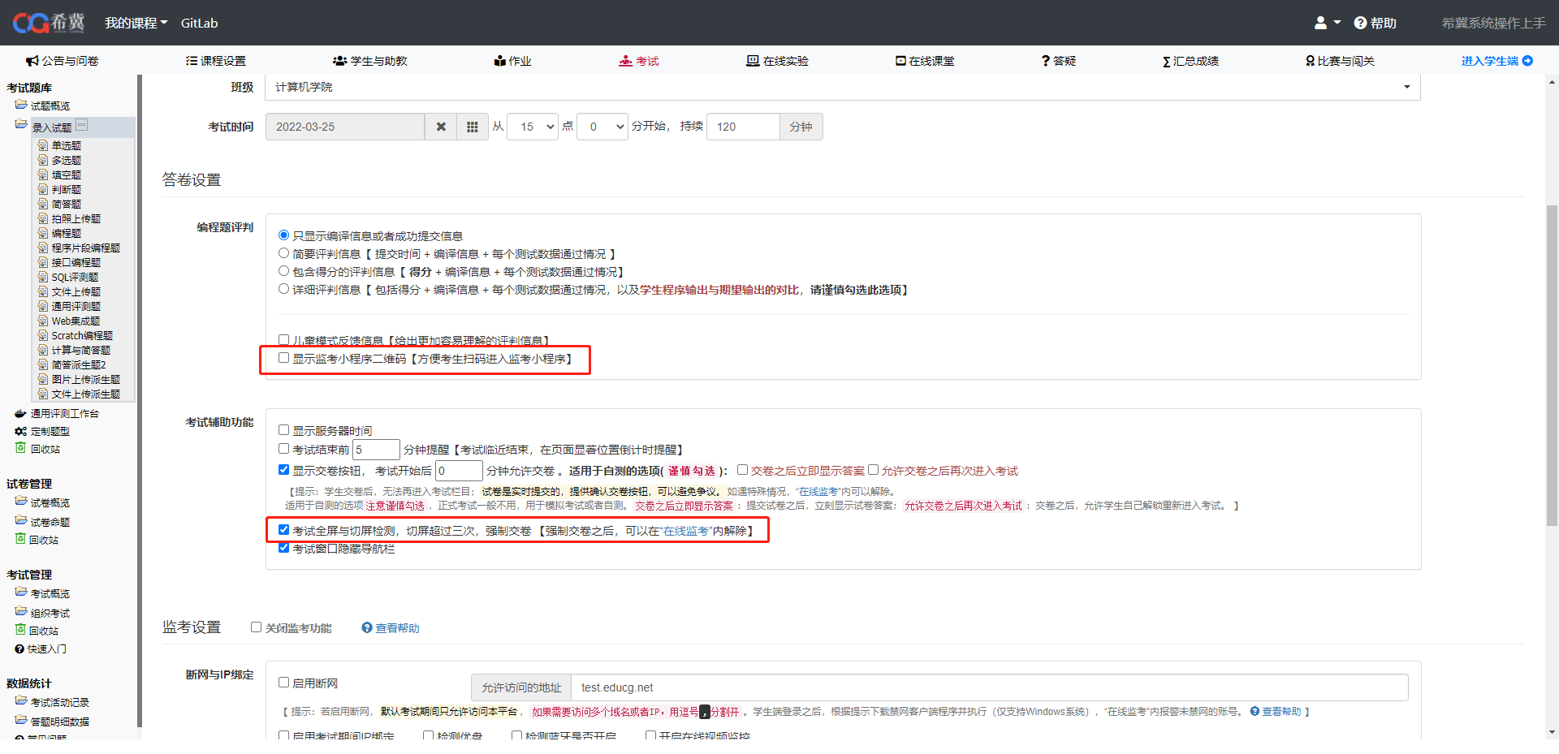1559x754 pixels.
Task: Select 只显示编译信息或者成功提交信息 radio
Action: tap(283, 235)
